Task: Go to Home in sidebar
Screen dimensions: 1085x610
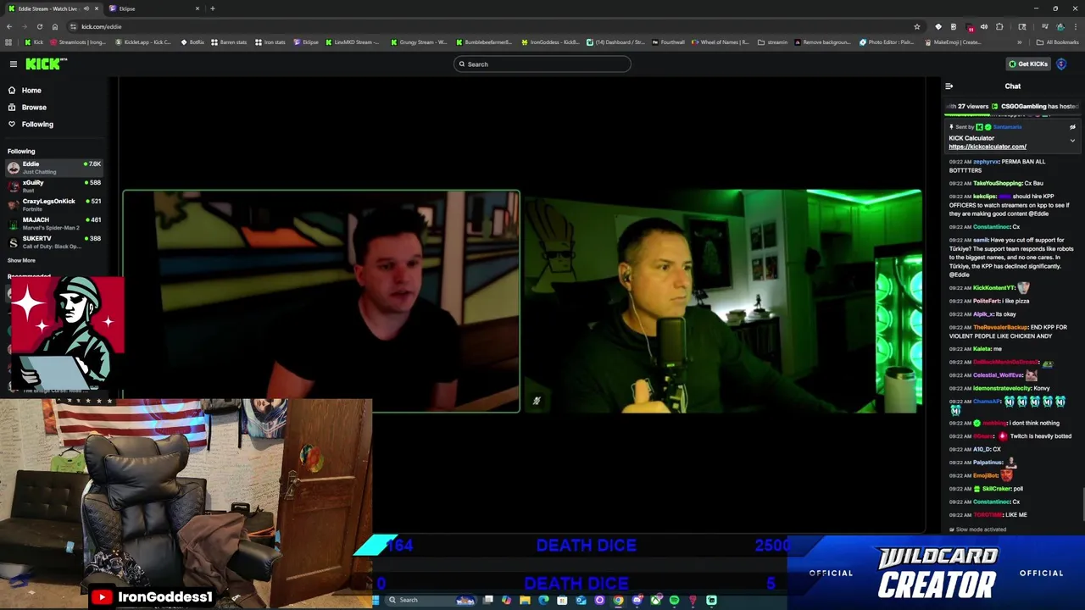Action: point(31,90)
